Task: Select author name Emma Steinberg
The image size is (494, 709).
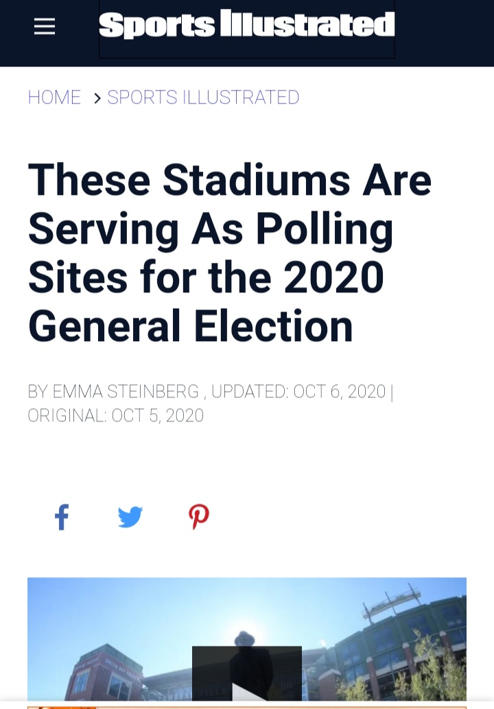Action: pyautogui.click(x=126, y=392)
